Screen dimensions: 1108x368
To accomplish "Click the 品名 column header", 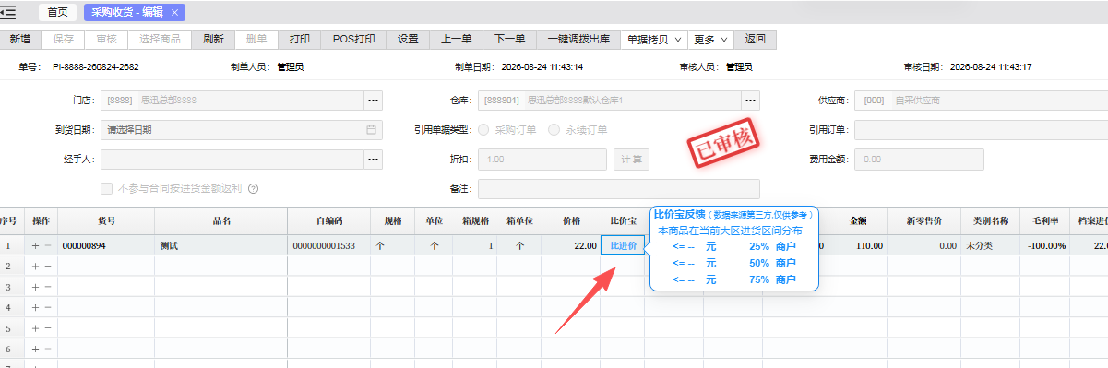I will (x=220, y=221).
